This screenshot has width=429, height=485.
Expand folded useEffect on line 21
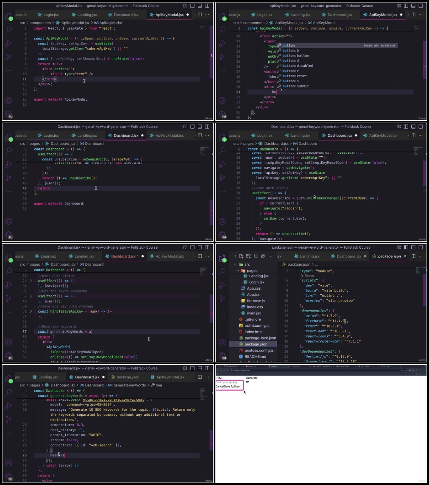(31, 281)
